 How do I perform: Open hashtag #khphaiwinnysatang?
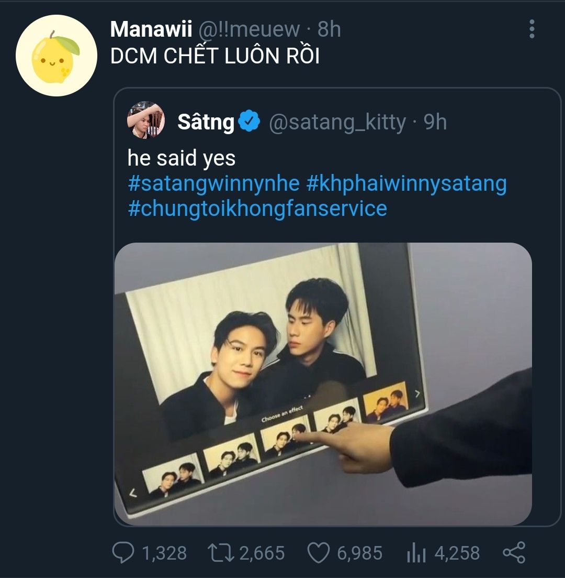(406, 183)
